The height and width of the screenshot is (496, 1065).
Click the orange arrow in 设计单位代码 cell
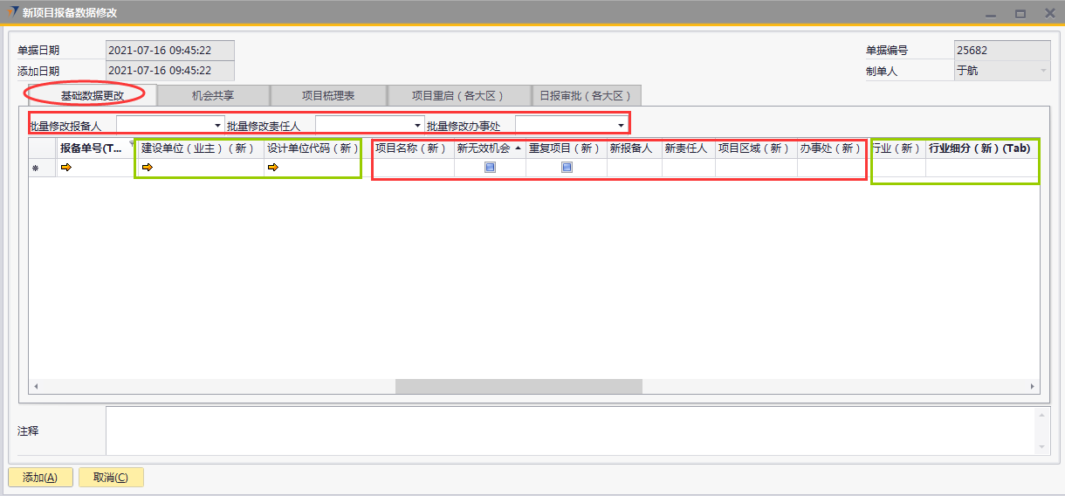click(x=273, y=168)
